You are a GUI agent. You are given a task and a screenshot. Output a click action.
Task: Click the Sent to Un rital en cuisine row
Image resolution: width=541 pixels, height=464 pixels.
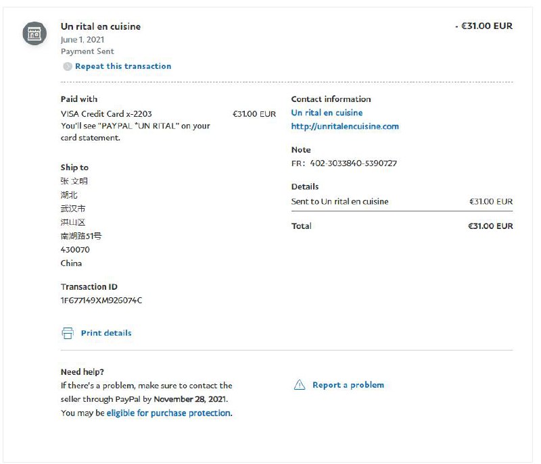(x=340, y=201)
